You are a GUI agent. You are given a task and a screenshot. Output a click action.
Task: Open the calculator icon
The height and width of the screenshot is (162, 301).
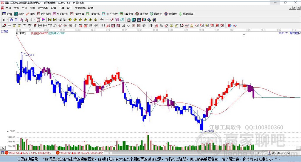point(134,20)
